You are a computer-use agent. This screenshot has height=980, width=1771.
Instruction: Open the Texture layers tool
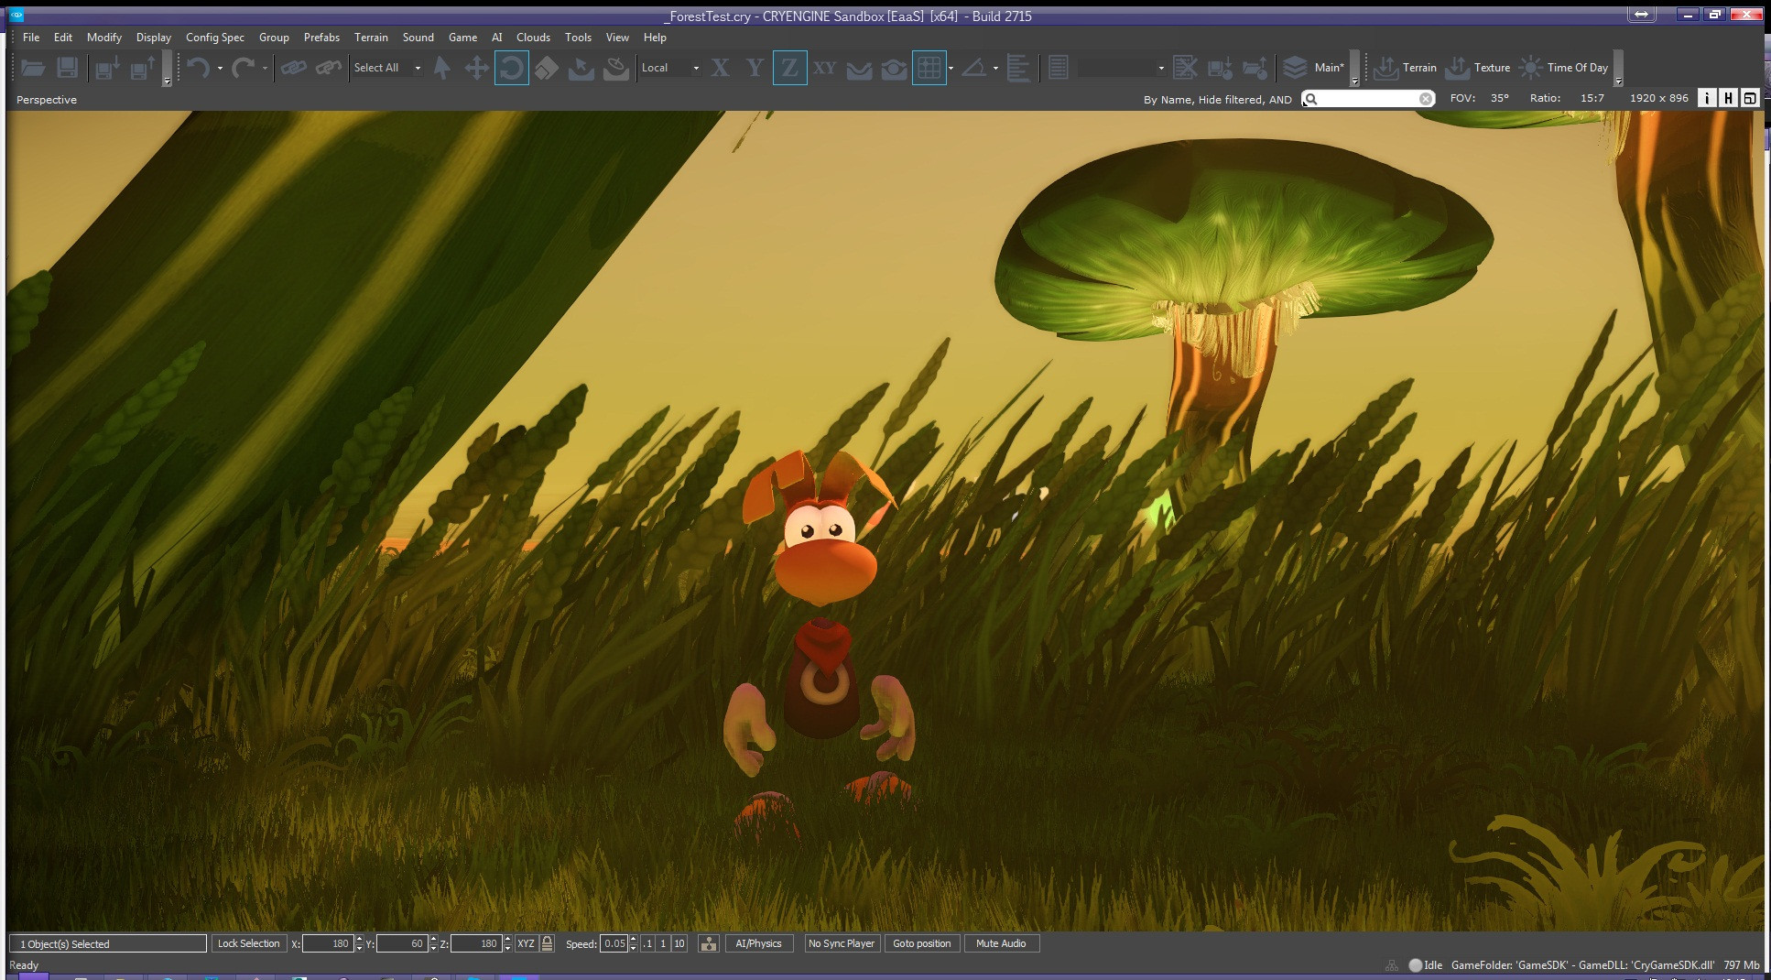click(x=1478, y=68)
